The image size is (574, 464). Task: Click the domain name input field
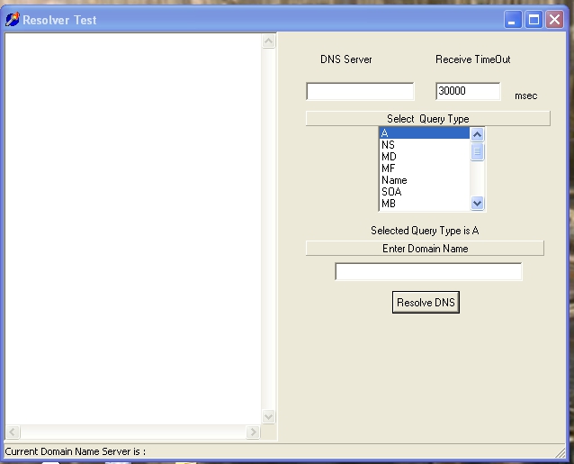tap(428, 271)
